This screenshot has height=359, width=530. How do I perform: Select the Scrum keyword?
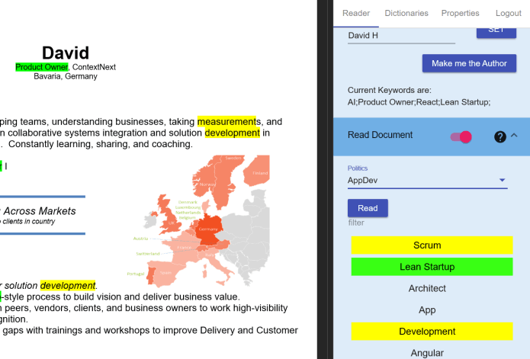click(432, 245)
